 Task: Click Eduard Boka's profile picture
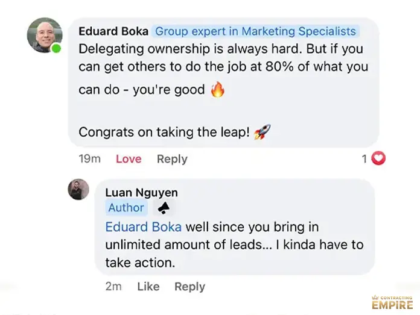pyautogui.click(x=44, y=34)
